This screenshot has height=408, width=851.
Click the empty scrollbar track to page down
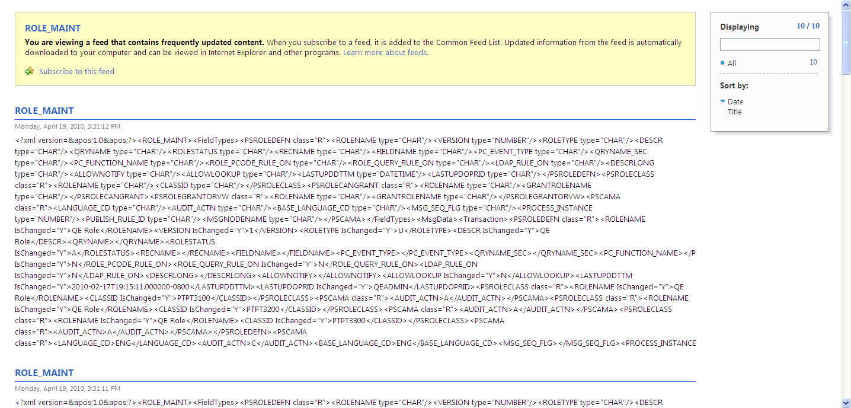(x=846, y=237)
